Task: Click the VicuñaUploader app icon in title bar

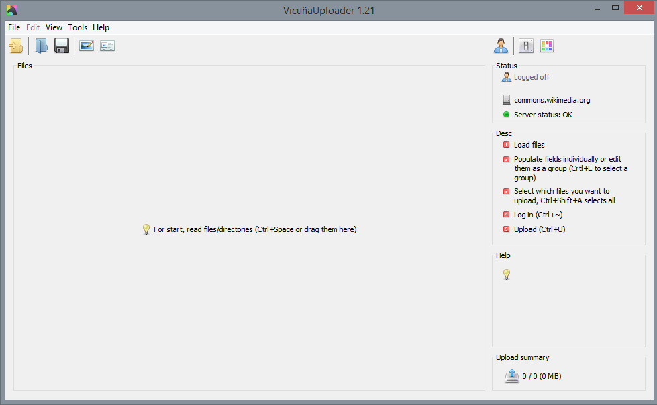Action: 12,10
